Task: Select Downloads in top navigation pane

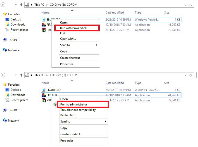Action: click(x=18, y=25)
